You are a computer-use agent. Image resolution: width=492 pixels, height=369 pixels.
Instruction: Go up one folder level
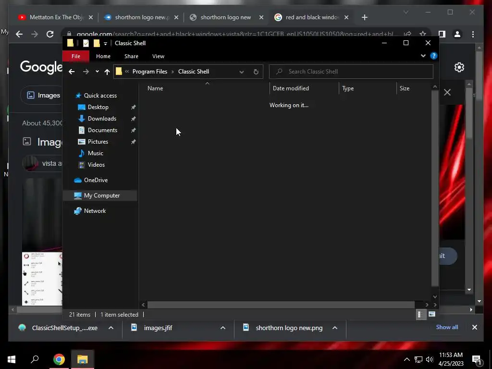tap(107, 72)
